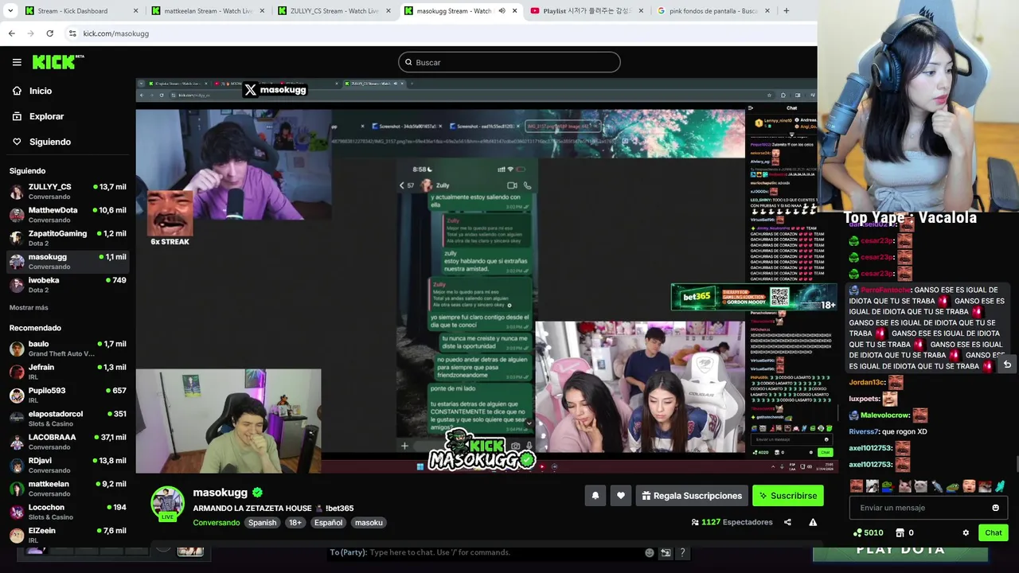Click the browser address bar URL
The image size is (1019, 573).
tap(116, 33)
